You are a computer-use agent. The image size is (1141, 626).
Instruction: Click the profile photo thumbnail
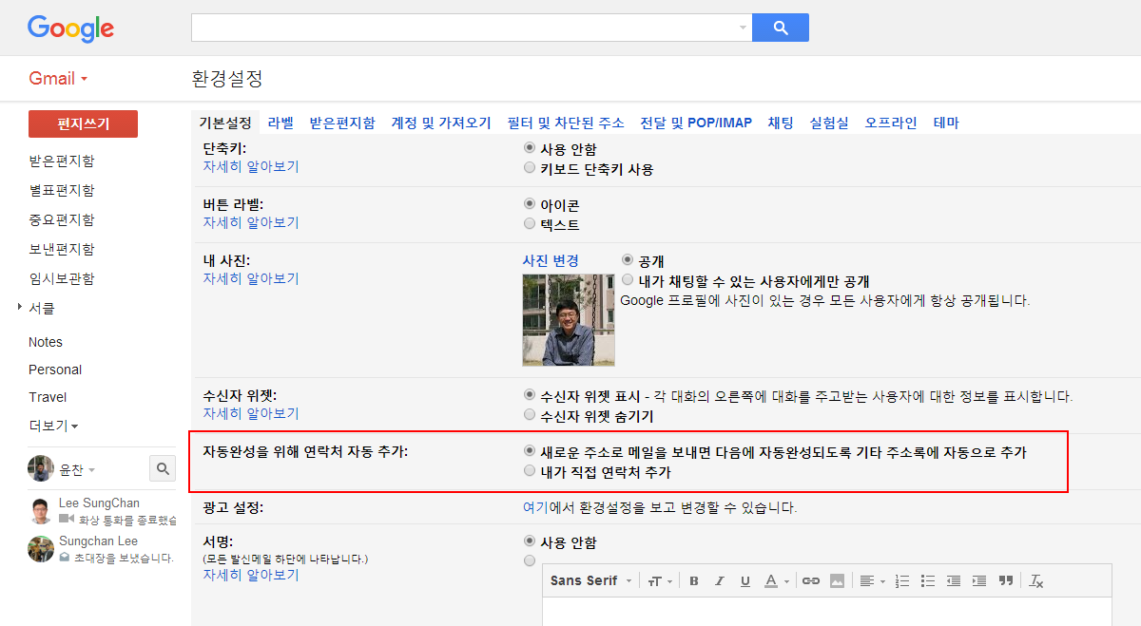pos(569,320)
